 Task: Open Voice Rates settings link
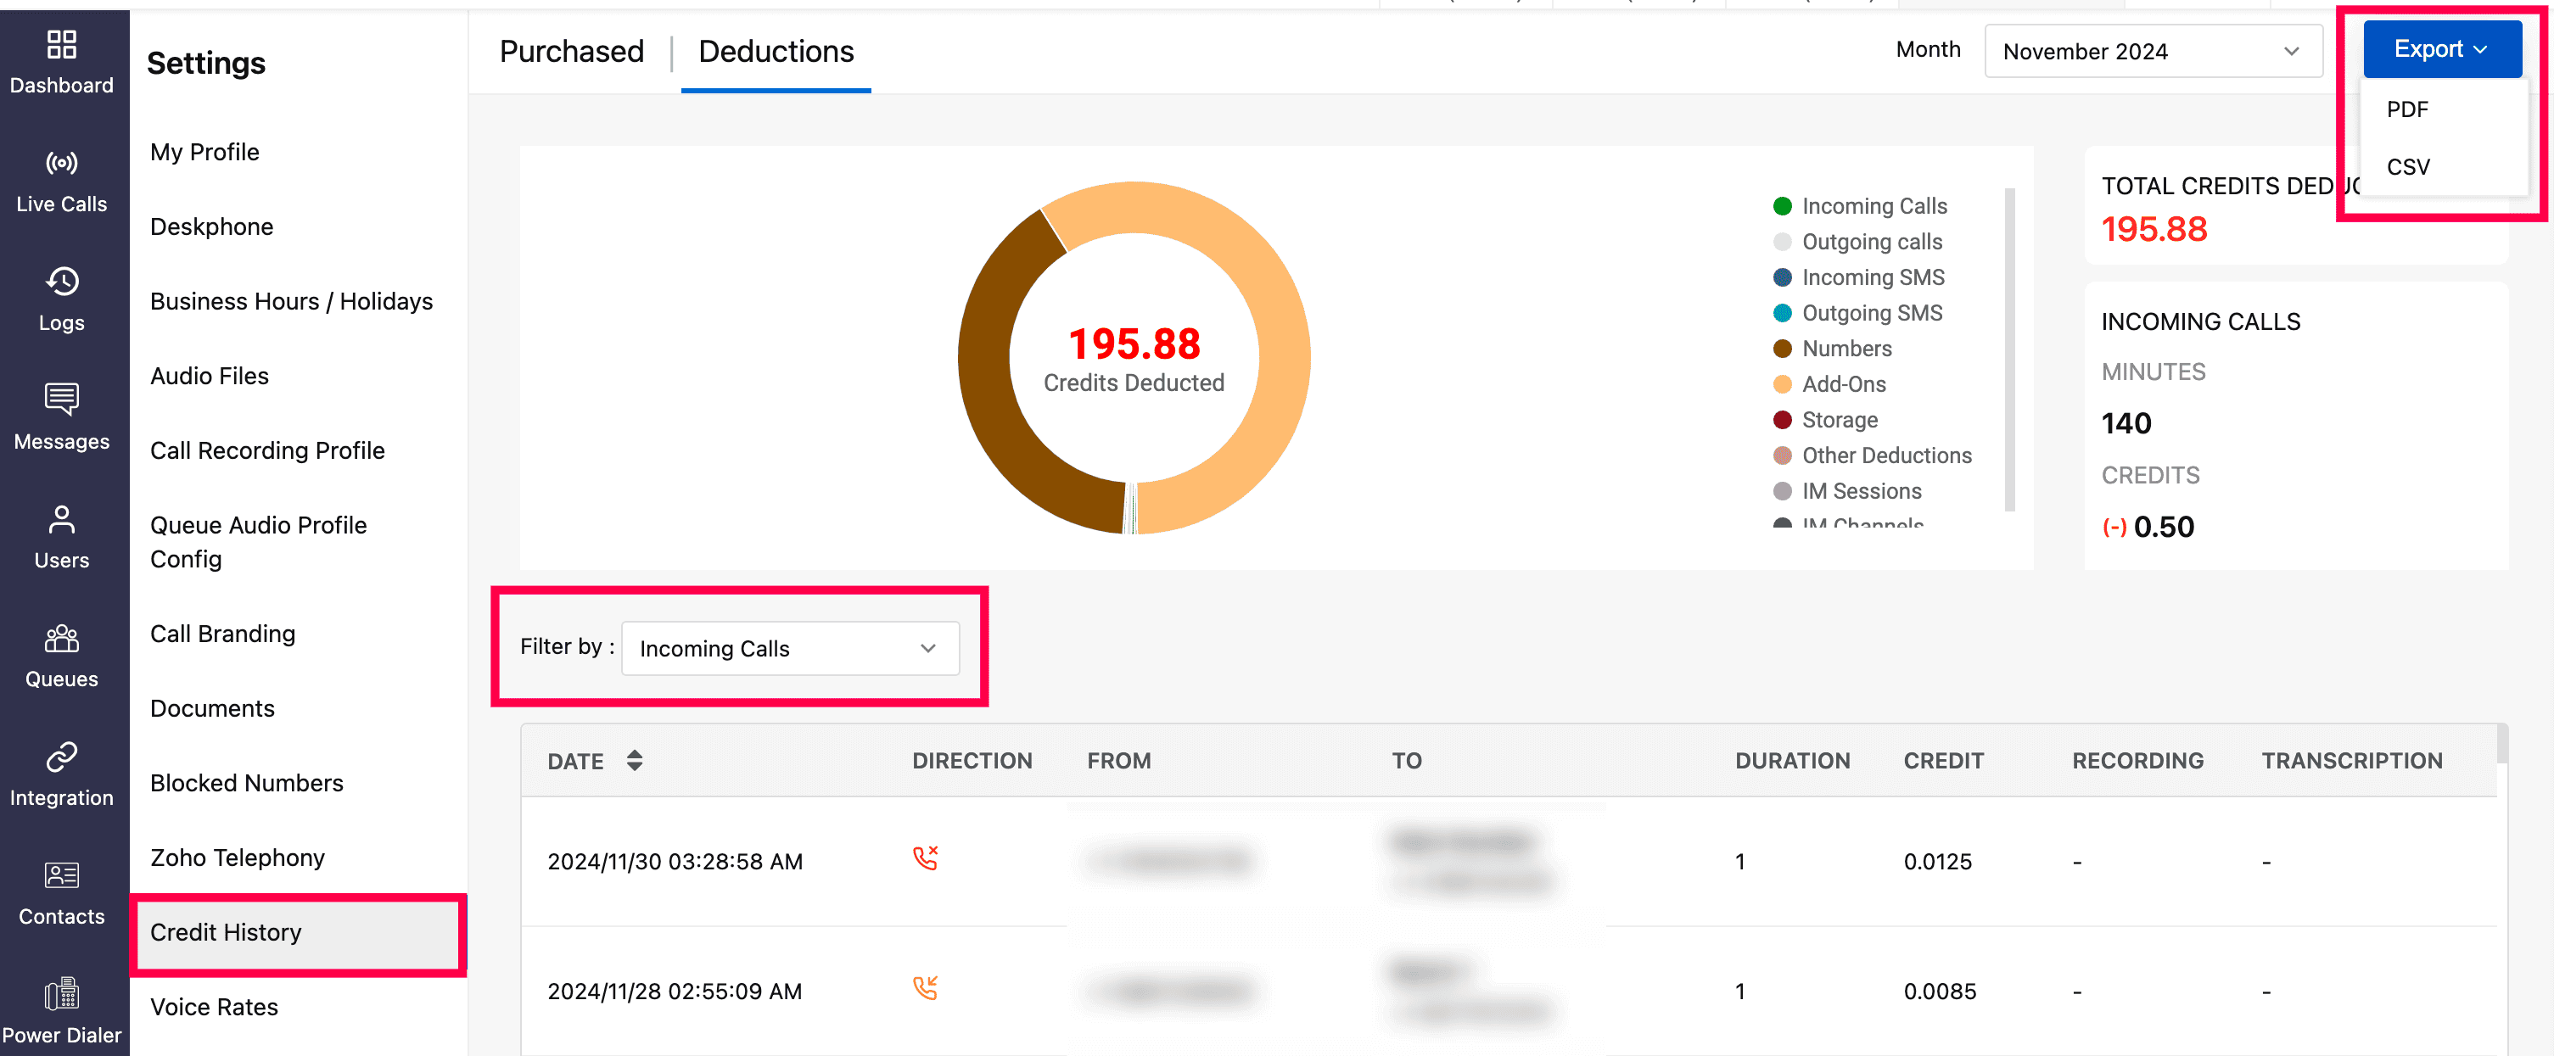pos(214,1007)
